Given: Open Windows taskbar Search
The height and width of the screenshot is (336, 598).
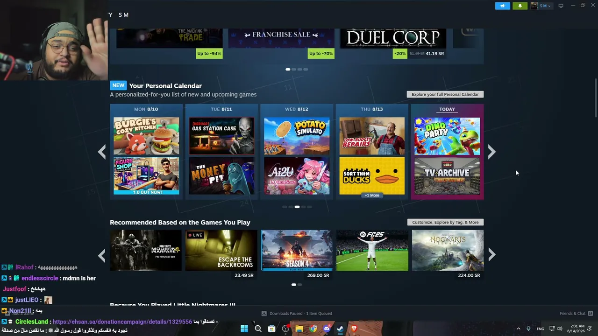Looking at the screenshot, I should (x=258, y=329).
